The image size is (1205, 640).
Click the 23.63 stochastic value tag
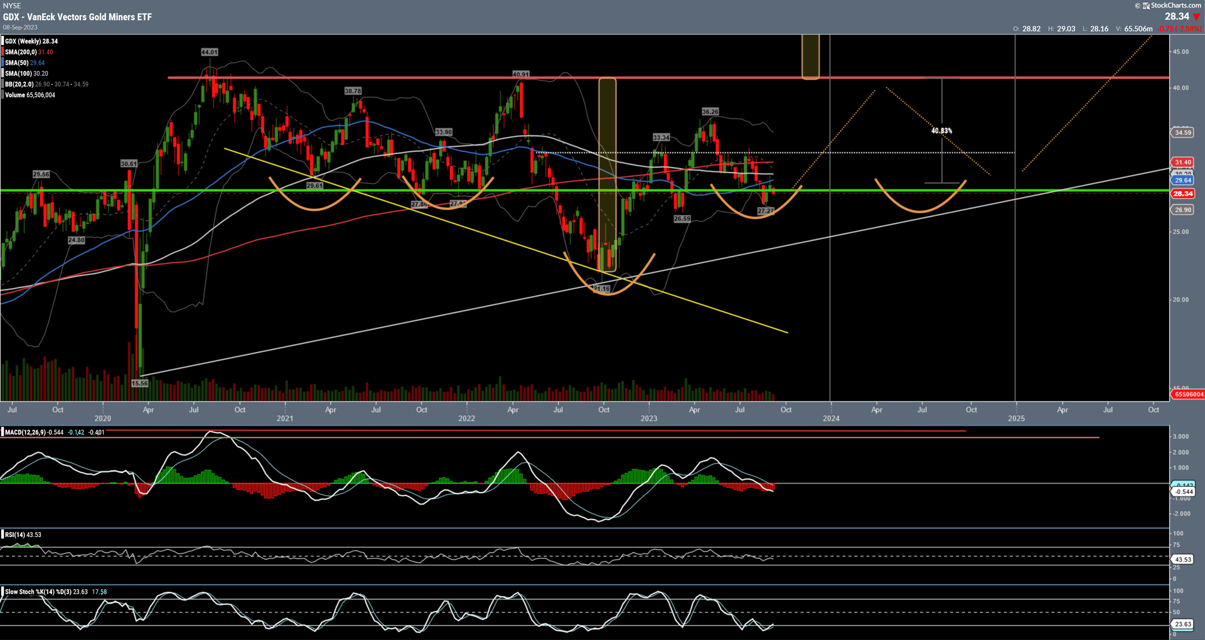pos(1183,624)
